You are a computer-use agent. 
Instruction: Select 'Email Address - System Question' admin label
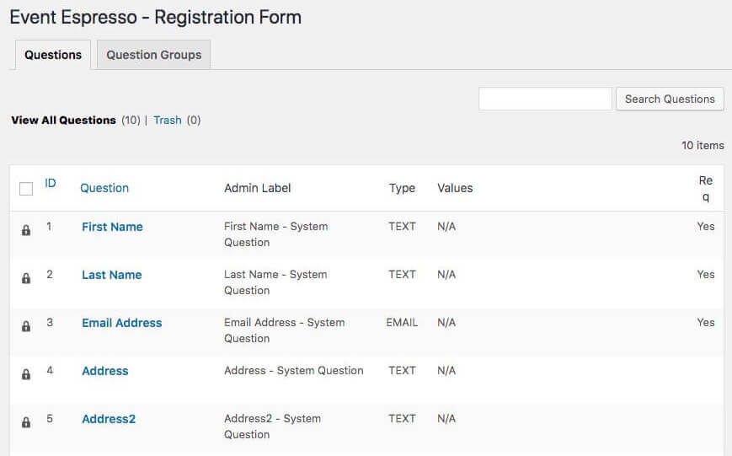[285, 330]
